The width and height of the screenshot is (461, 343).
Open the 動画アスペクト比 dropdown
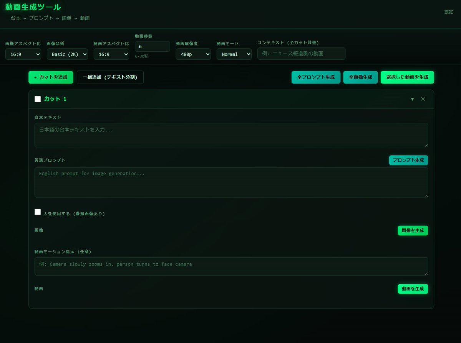[111, 54]
